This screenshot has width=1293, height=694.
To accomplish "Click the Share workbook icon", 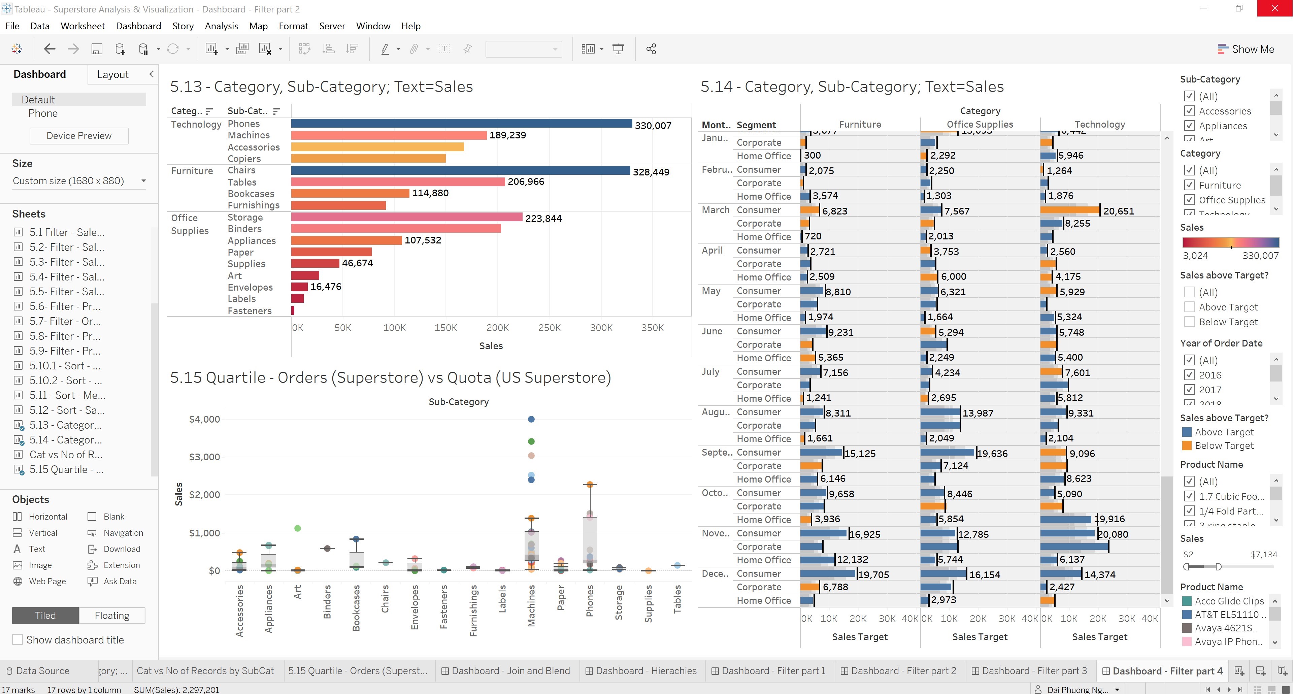I will (x=651, y=49).
